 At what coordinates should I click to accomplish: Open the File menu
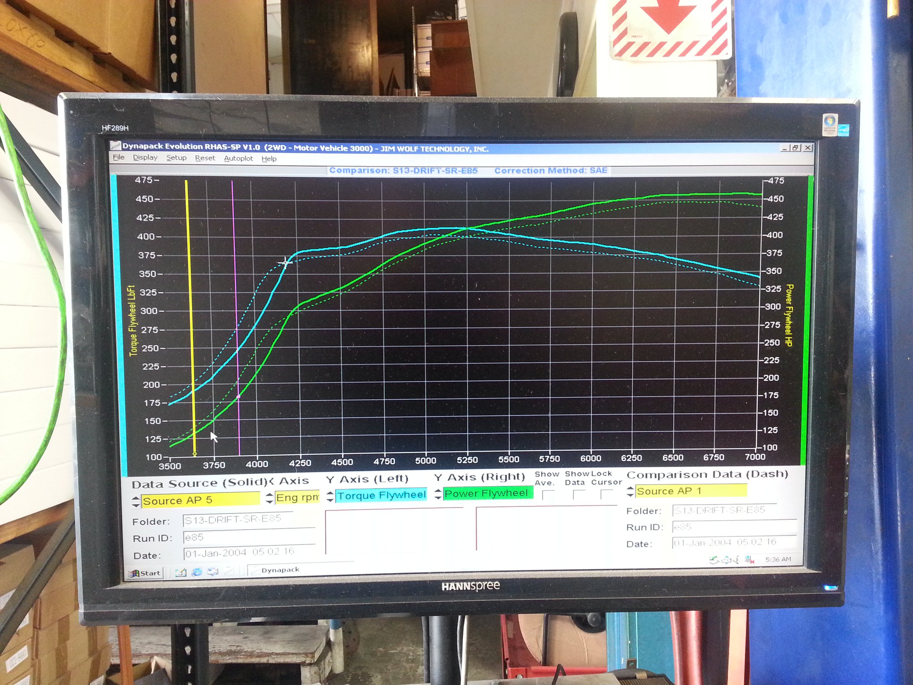pyautogui.click(x=119, y=157)
